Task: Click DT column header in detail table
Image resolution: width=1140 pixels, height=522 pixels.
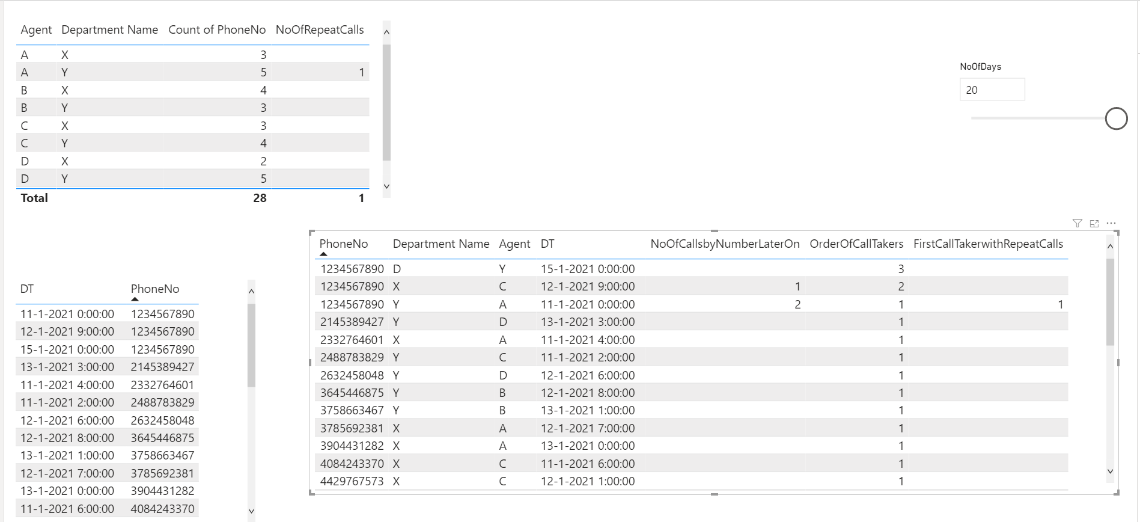Action: [x=547, y=244]
